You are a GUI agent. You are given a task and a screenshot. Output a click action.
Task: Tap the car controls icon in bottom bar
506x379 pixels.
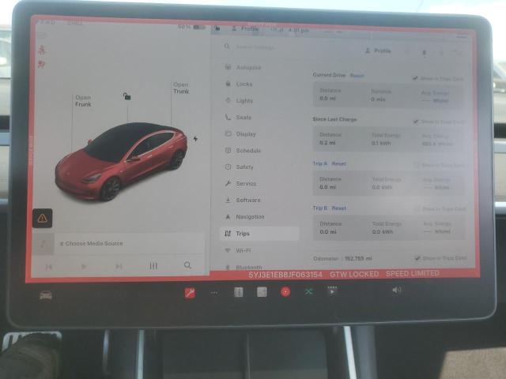click(46, 295)
